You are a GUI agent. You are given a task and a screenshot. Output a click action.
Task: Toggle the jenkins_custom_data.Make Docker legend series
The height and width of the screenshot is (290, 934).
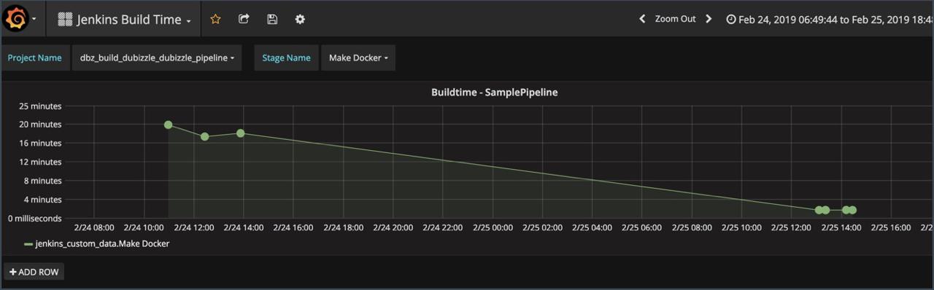pos(102,243)
